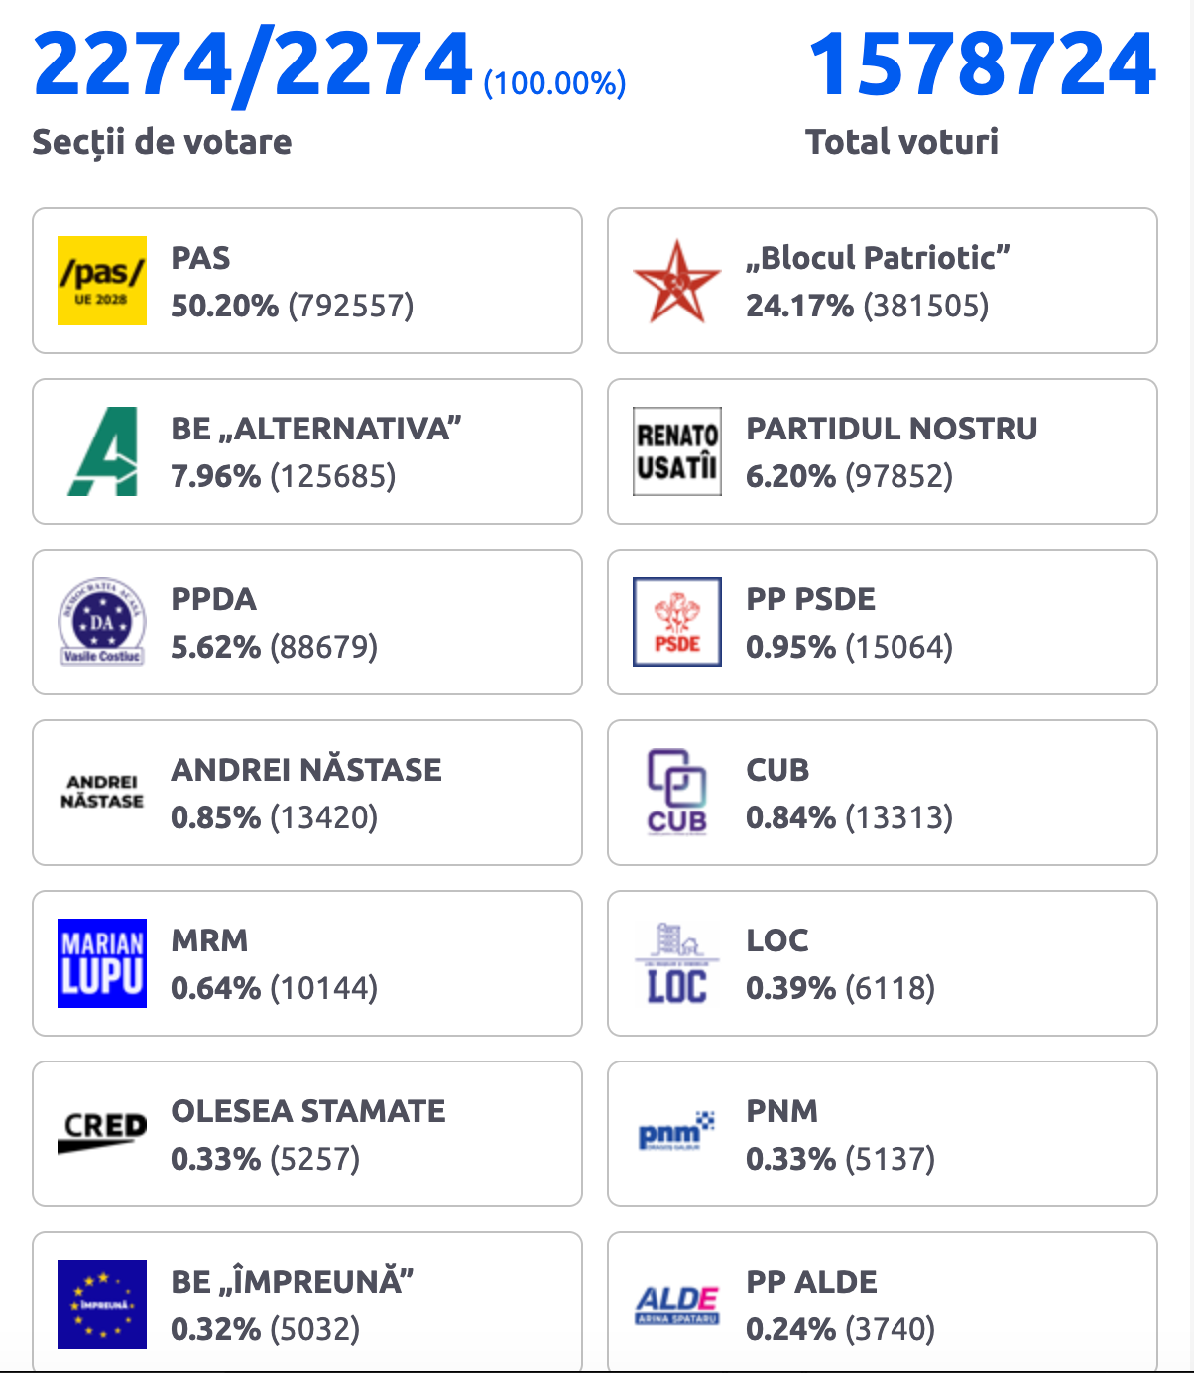Click the PSDE rose logo
Viewport: 1194px width, 1373px height.
point(677,622)
